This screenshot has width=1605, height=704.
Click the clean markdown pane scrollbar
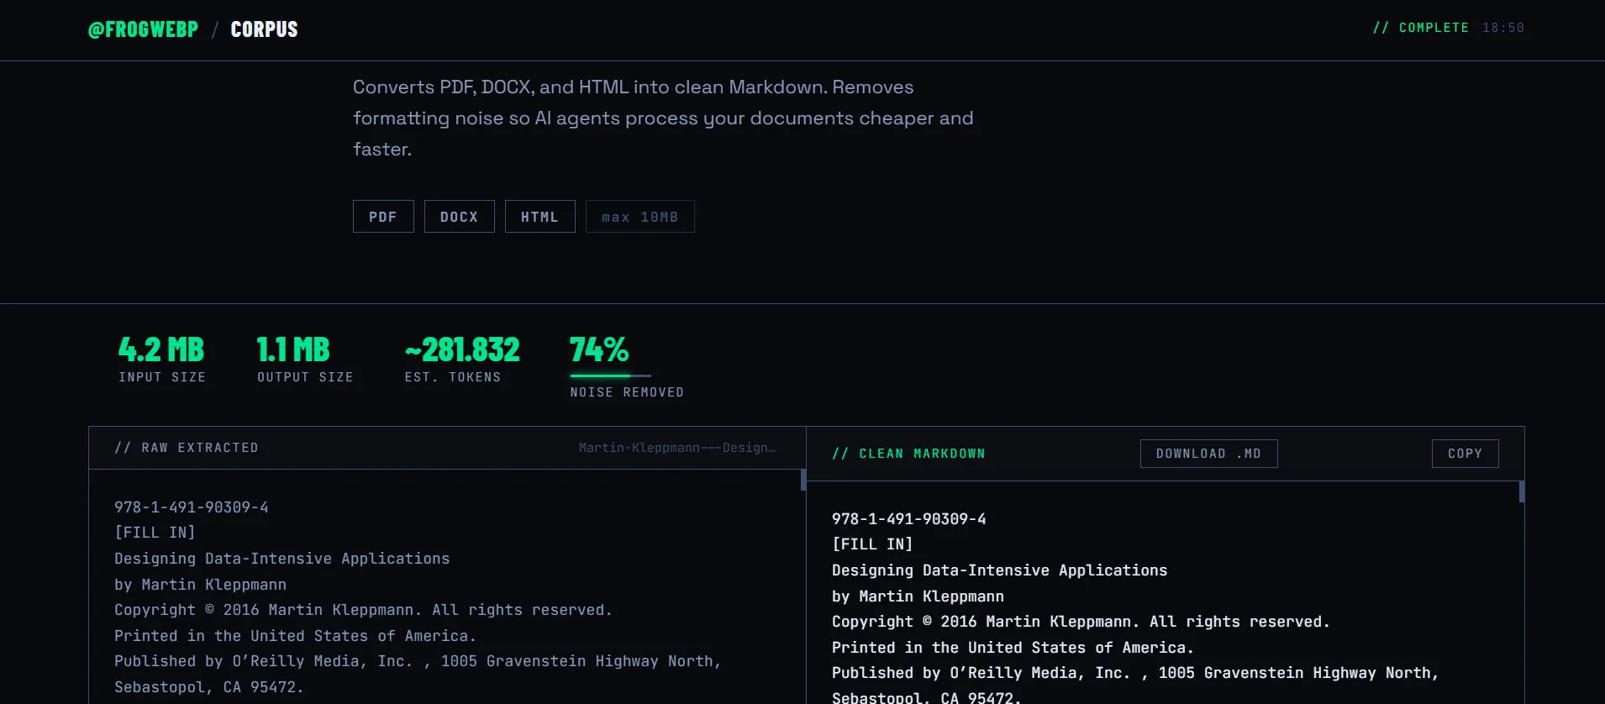(1522, 491)
